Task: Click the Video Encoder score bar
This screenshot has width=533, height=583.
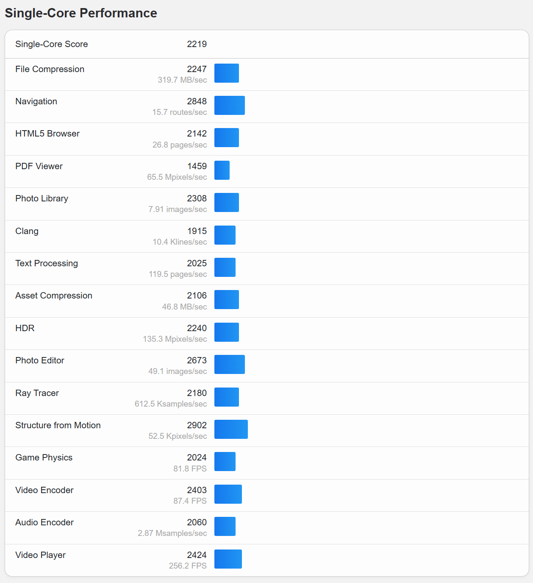Action: point(228,494)
